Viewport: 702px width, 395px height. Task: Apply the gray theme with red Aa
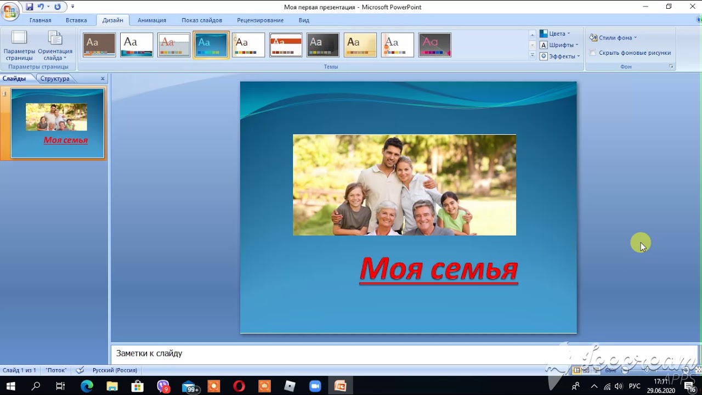[174, 45]
